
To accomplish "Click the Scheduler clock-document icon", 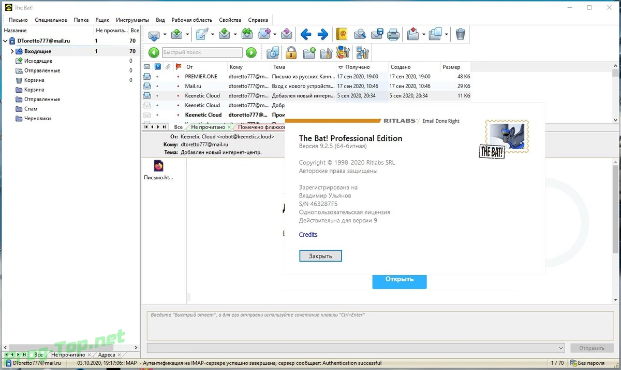I will [273, 52].
